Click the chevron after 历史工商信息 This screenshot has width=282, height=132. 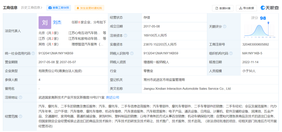[x=42, y=8]
